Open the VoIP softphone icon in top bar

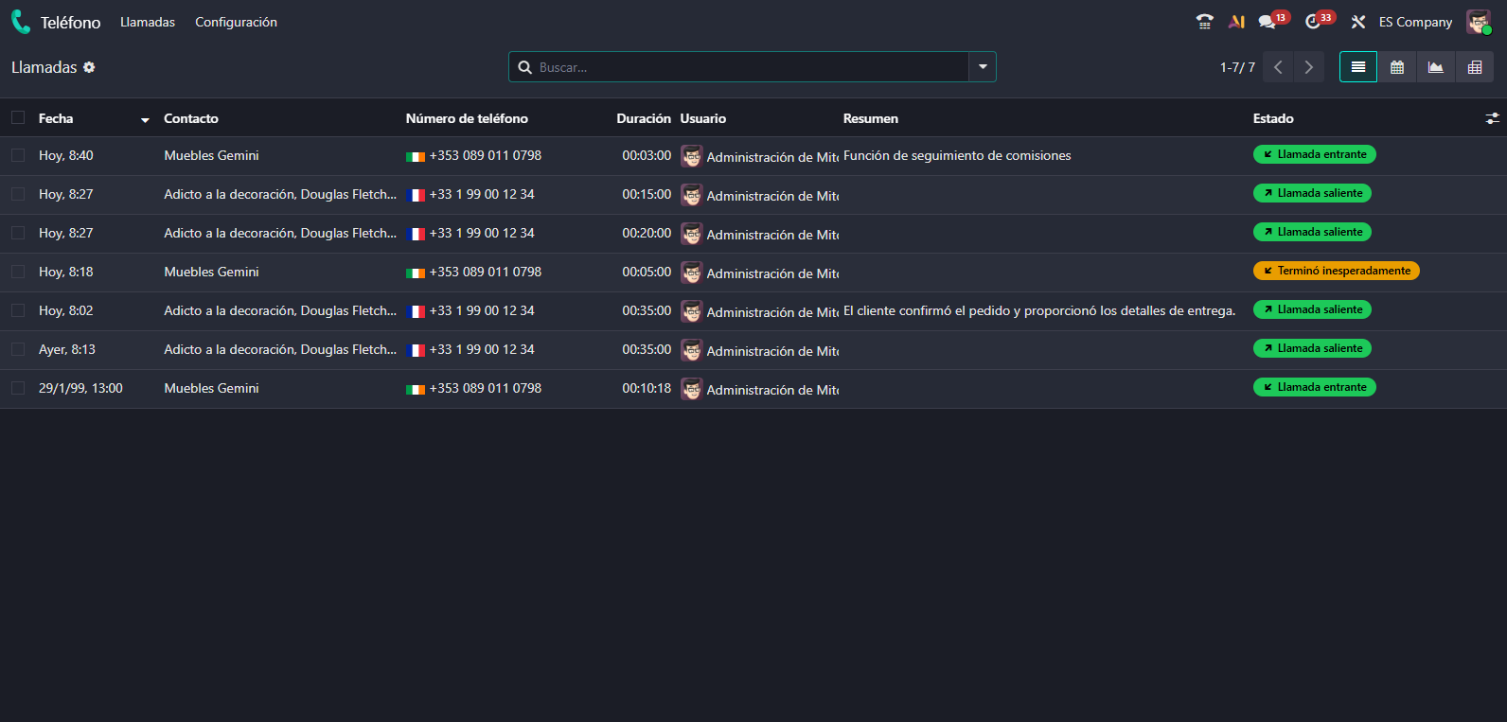(x=1204, y=22)
